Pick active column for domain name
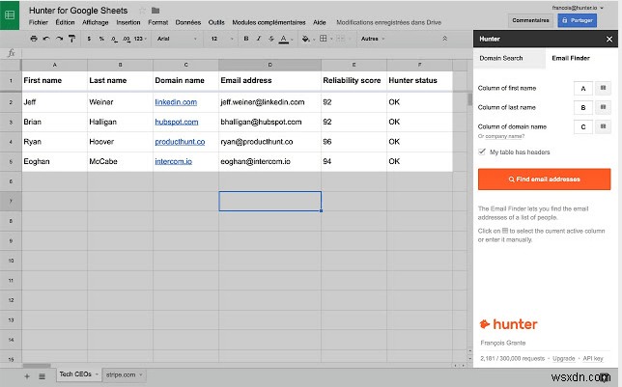The height and width of the screenshot is (387, 622). click(x=603, y=126)
